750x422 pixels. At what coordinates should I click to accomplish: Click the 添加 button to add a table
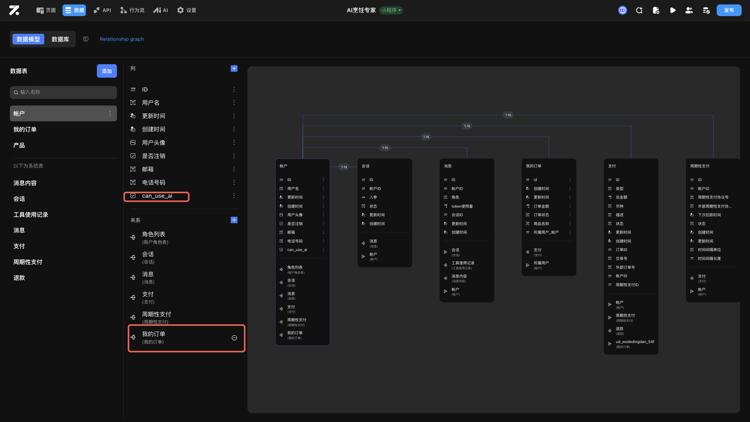tap(107, 71)
